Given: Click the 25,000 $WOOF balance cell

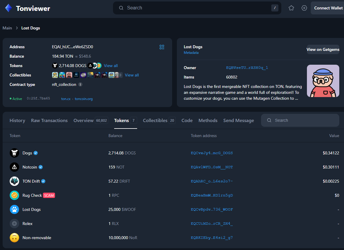Looking at the screenshot, I should (x=122, y=209).
